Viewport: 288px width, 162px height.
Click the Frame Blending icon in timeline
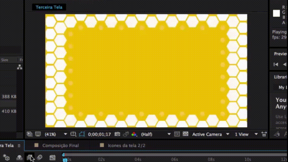[x=30, y=158]
